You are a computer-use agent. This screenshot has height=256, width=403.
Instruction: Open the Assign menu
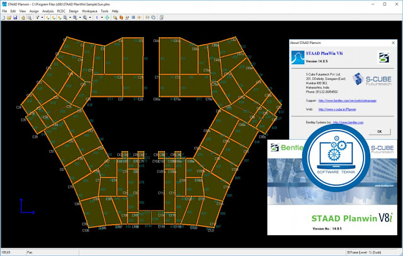point(34,11)
